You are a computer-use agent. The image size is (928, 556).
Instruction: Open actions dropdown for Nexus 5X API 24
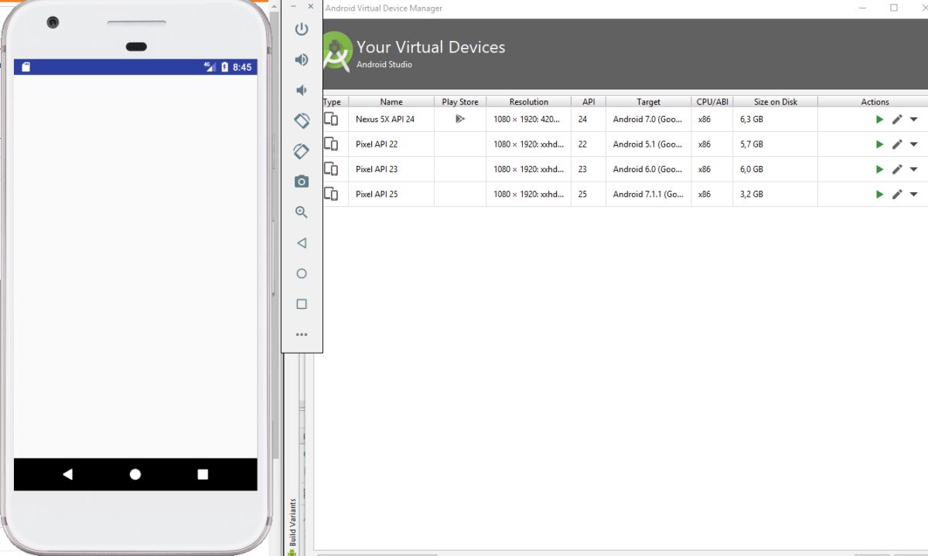[x=913, y=120]
